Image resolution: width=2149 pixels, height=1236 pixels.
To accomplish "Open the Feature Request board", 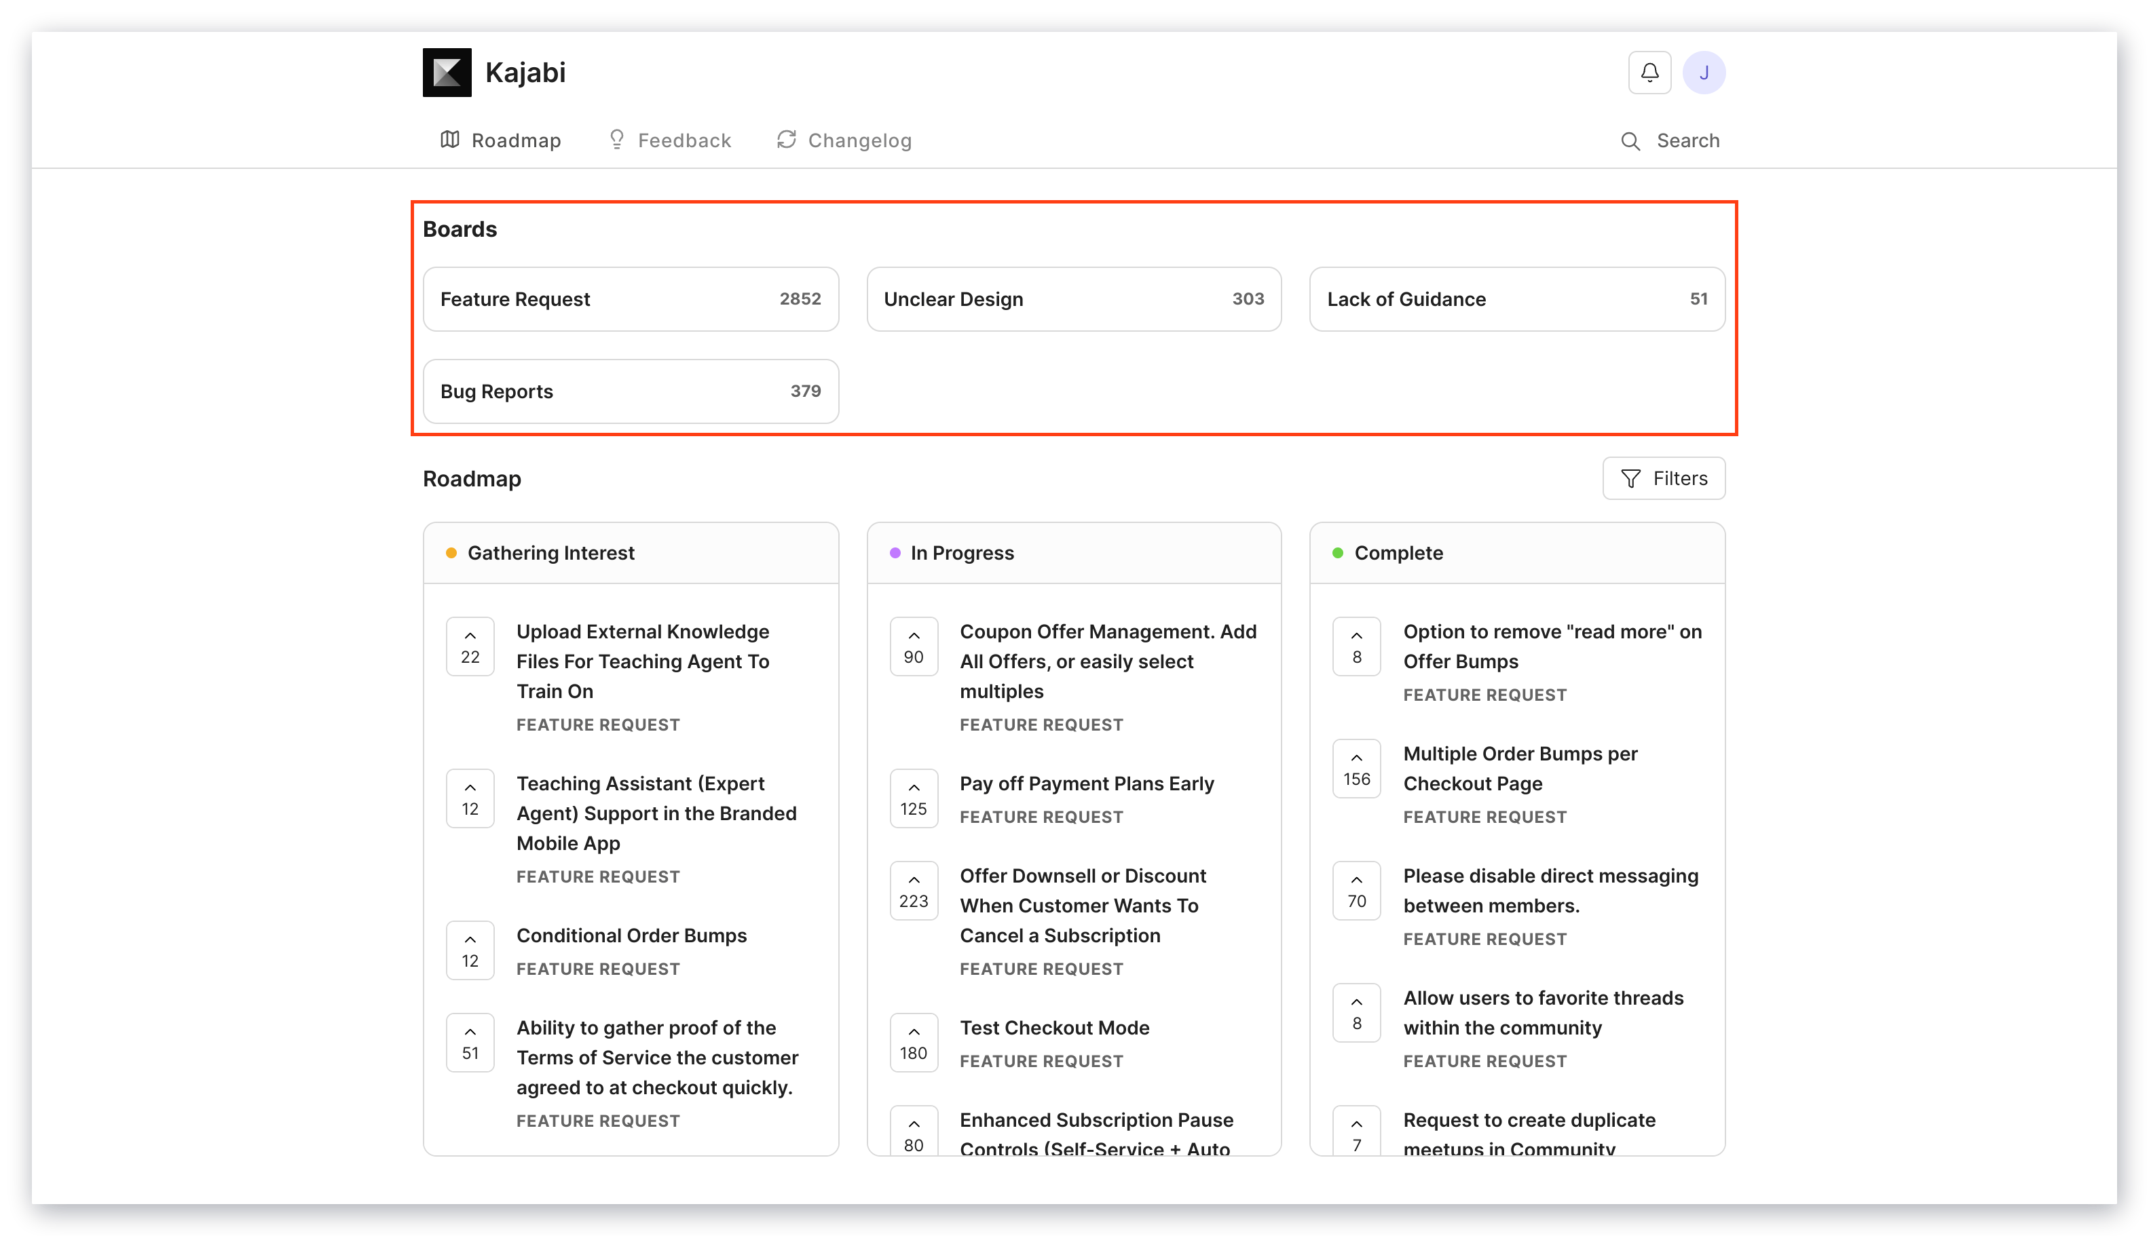I will tap(631, 298).
